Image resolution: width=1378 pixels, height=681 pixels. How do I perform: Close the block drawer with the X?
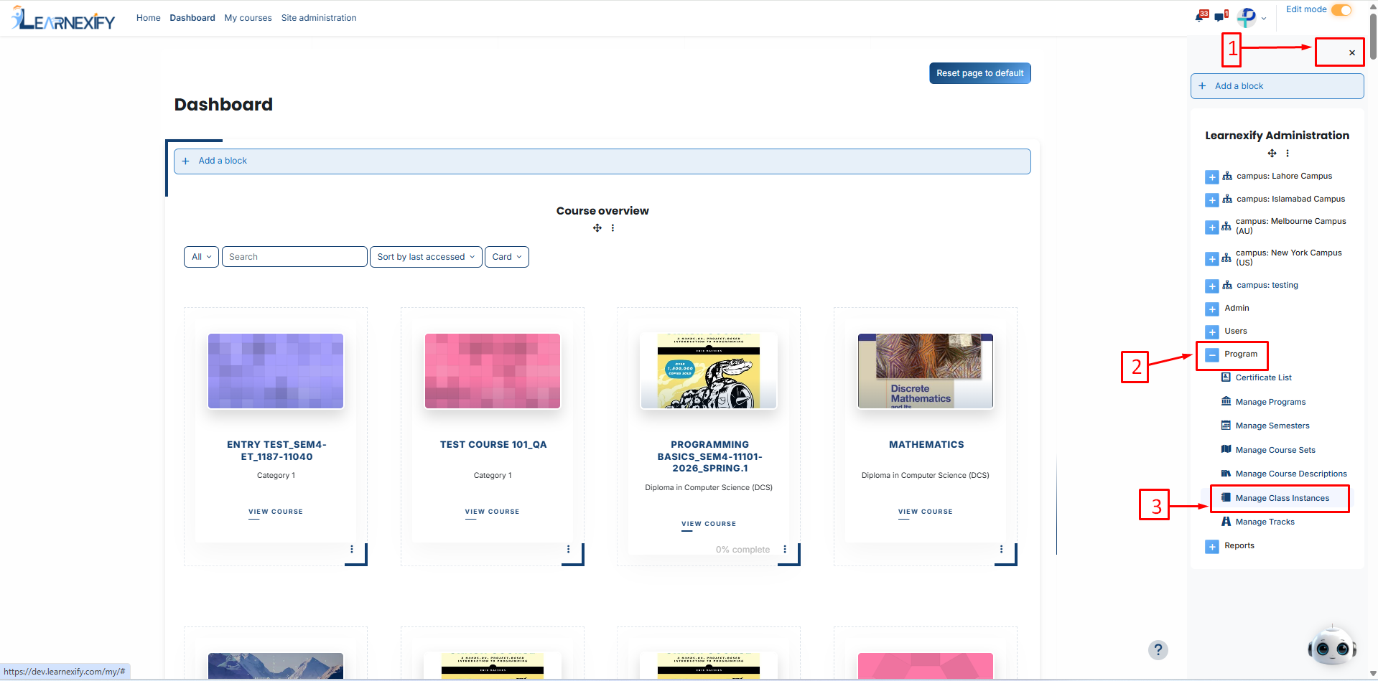click(x=1352, y=52)
